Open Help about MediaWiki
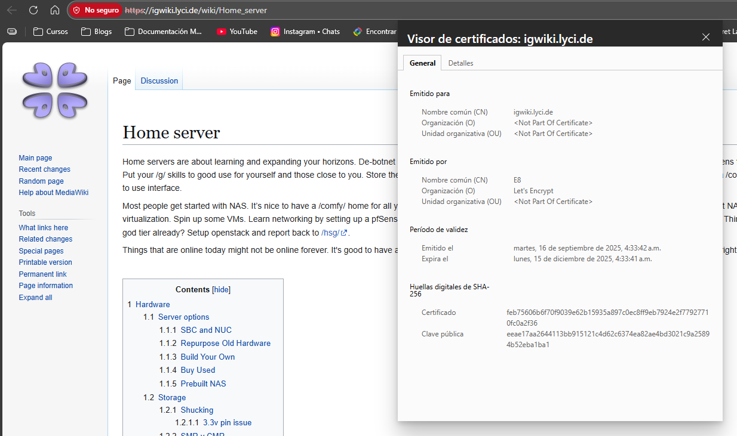This screenshot has width=737, height=436. coord(54,193)
